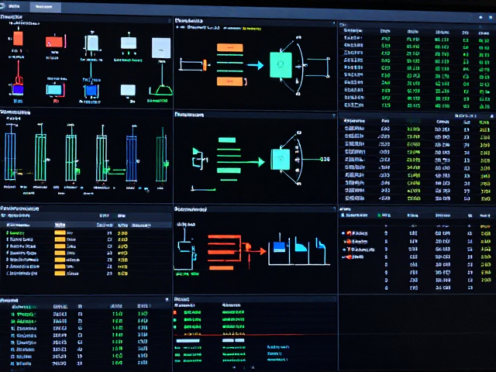
Task: Click the long white bar below the red line
Action: point(188,341)
